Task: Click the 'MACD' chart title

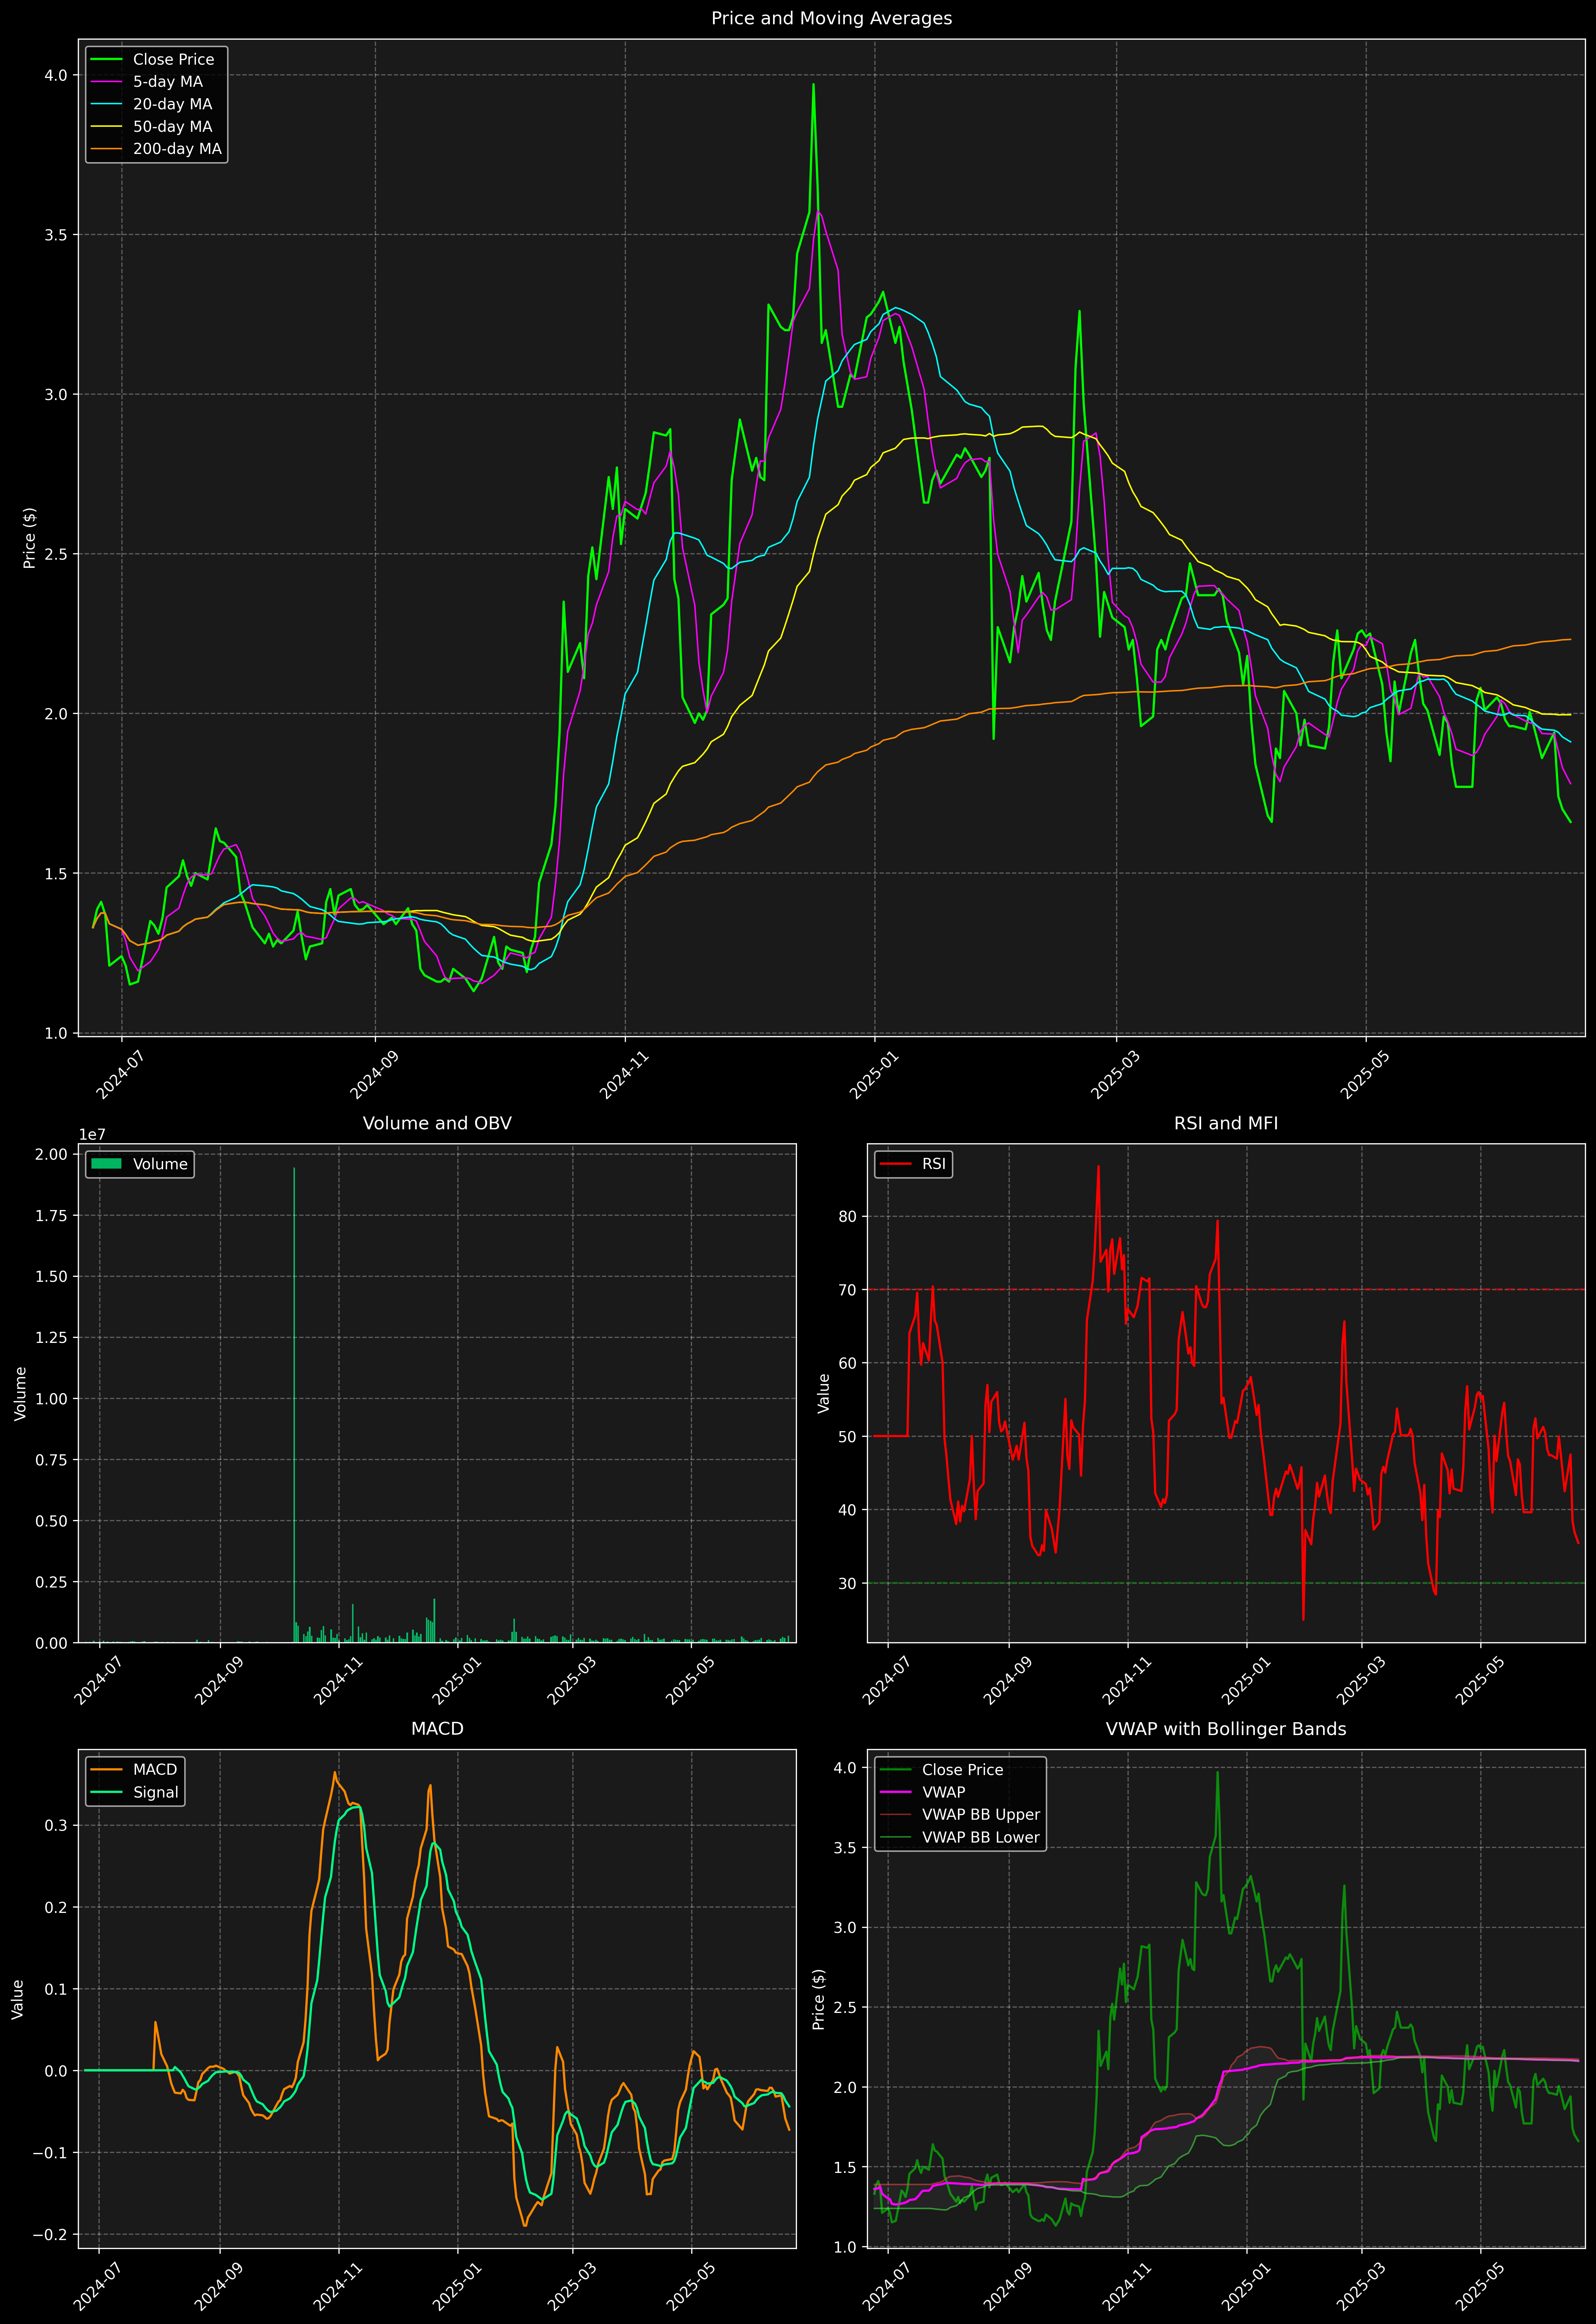Action: pyautogui.click(x=437, y=1729)
